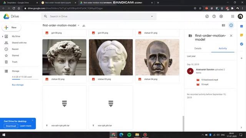Open the Ready for offline icon
This screenshot has height=138, width=246.
point(207,16)
